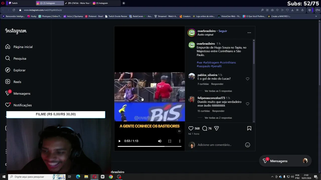The width and height of the screenshot is (321, 180).
Task: Open ovarbrasileiro profile from header
Action: (x=206, y=31)
